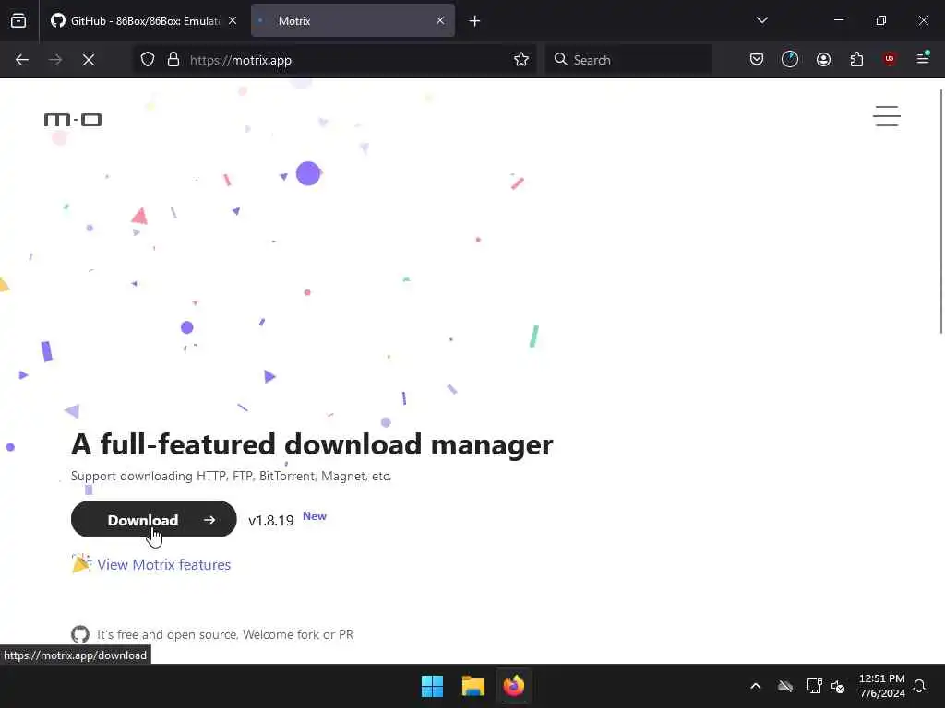The image size is (945, 708).
Task: Open the clock showing 12:51 PM
Action: pyautogui.click(x=881, y=686)
